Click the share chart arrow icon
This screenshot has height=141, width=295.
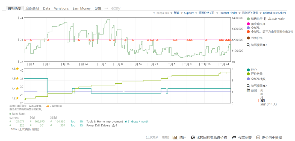point(234,137)
